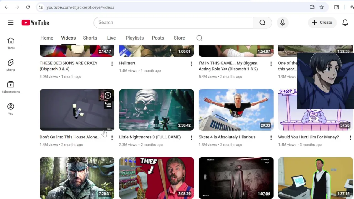Open site information icon in address bar
This screenshot has width=354, height=199.
[x=41, y=7]
